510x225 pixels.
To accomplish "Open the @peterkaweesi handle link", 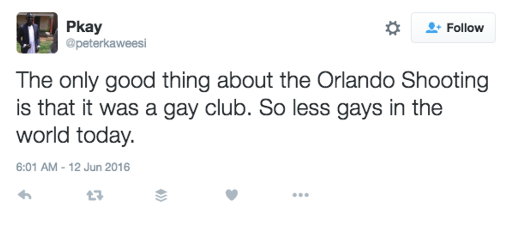I will tap(106, 44).
